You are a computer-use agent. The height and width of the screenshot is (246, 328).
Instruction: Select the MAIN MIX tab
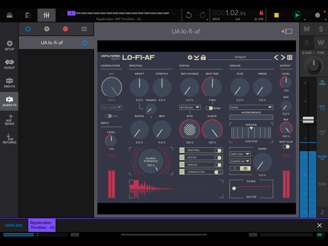(x=14, y=225)
